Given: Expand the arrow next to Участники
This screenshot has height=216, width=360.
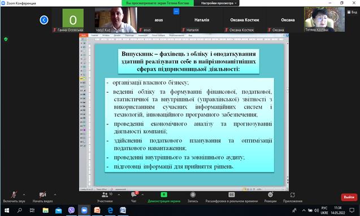Looking at the screenshot, I should tap(119, 195).
